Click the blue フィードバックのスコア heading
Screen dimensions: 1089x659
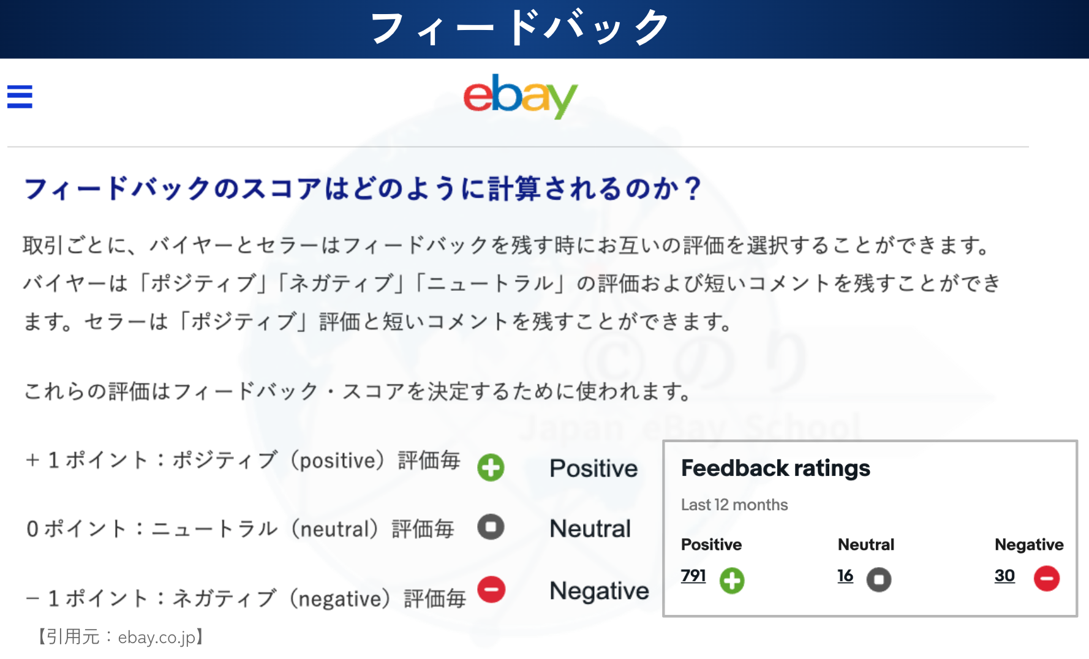coord(363,189)
